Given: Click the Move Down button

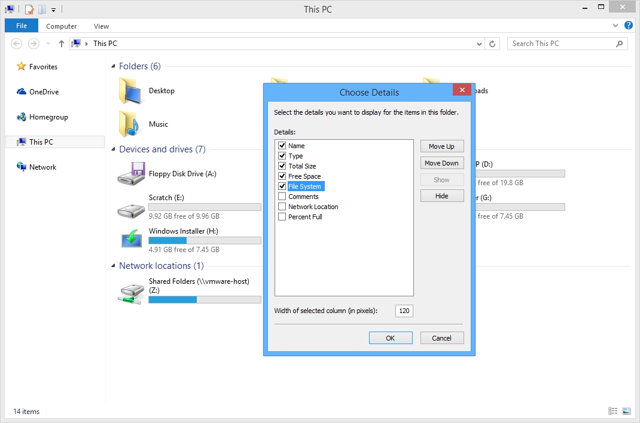Looking at the screenshot, I should click(442, 163).
